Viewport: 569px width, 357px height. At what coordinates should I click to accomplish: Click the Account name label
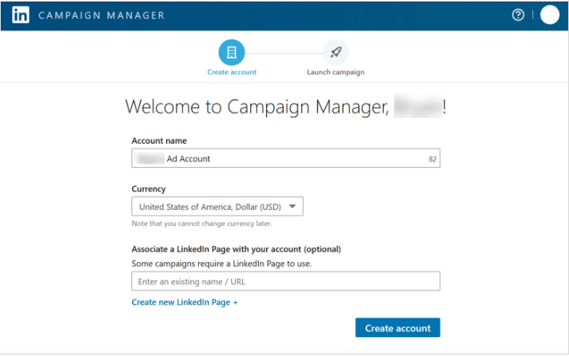pyautogui.click(x=159, y=141)
